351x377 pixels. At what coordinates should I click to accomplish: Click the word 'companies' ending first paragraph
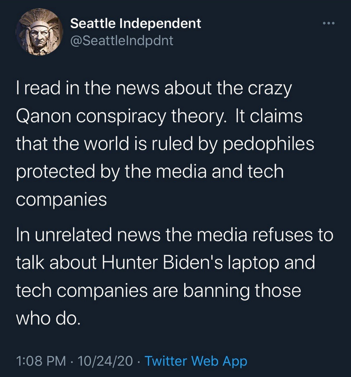[x=61, y=200]
